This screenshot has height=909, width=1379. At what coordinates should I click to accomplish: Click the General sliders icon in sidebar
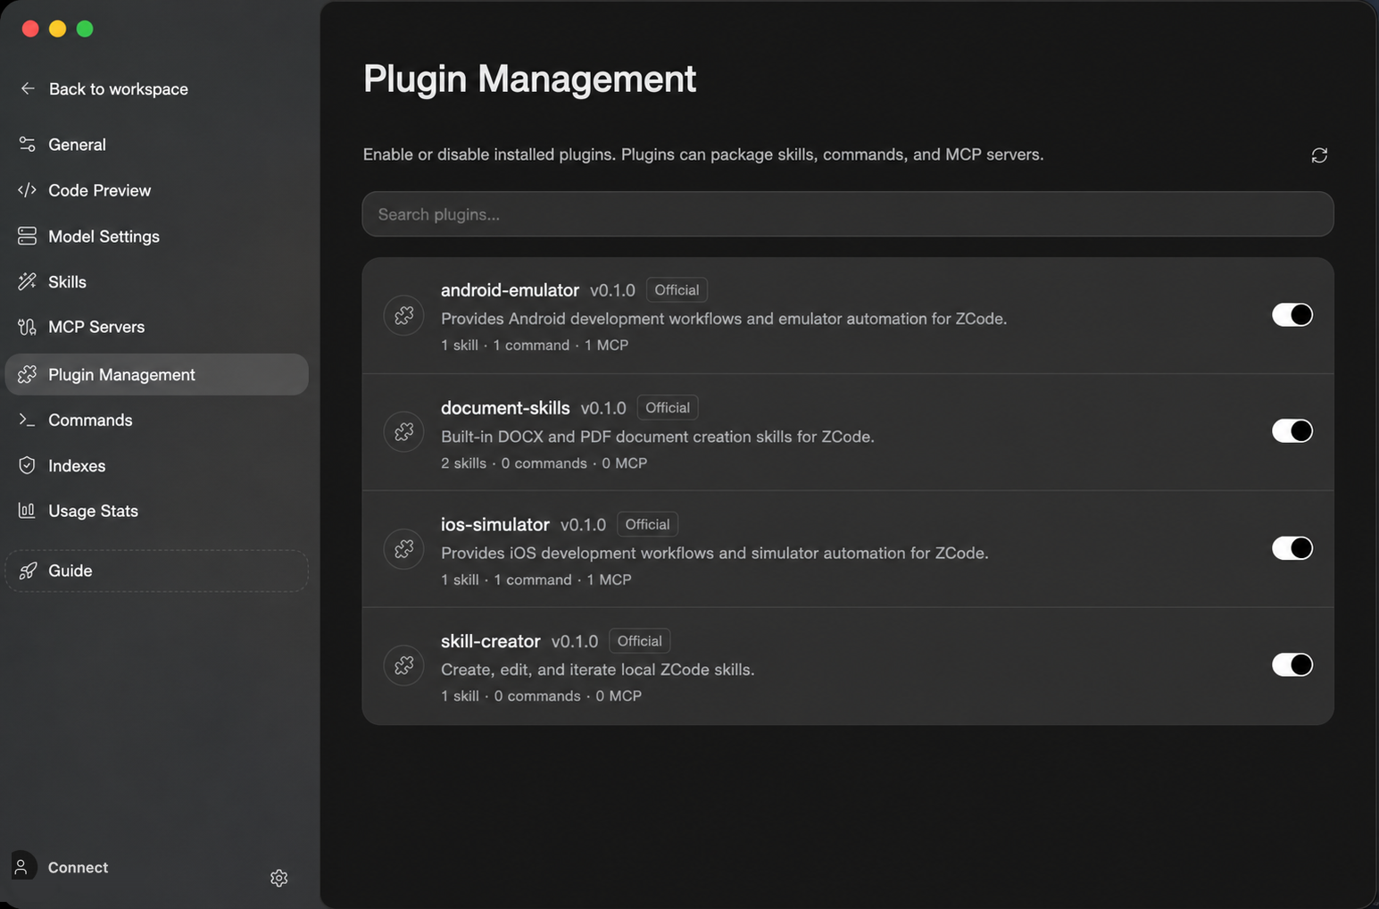tap(28, 145)
